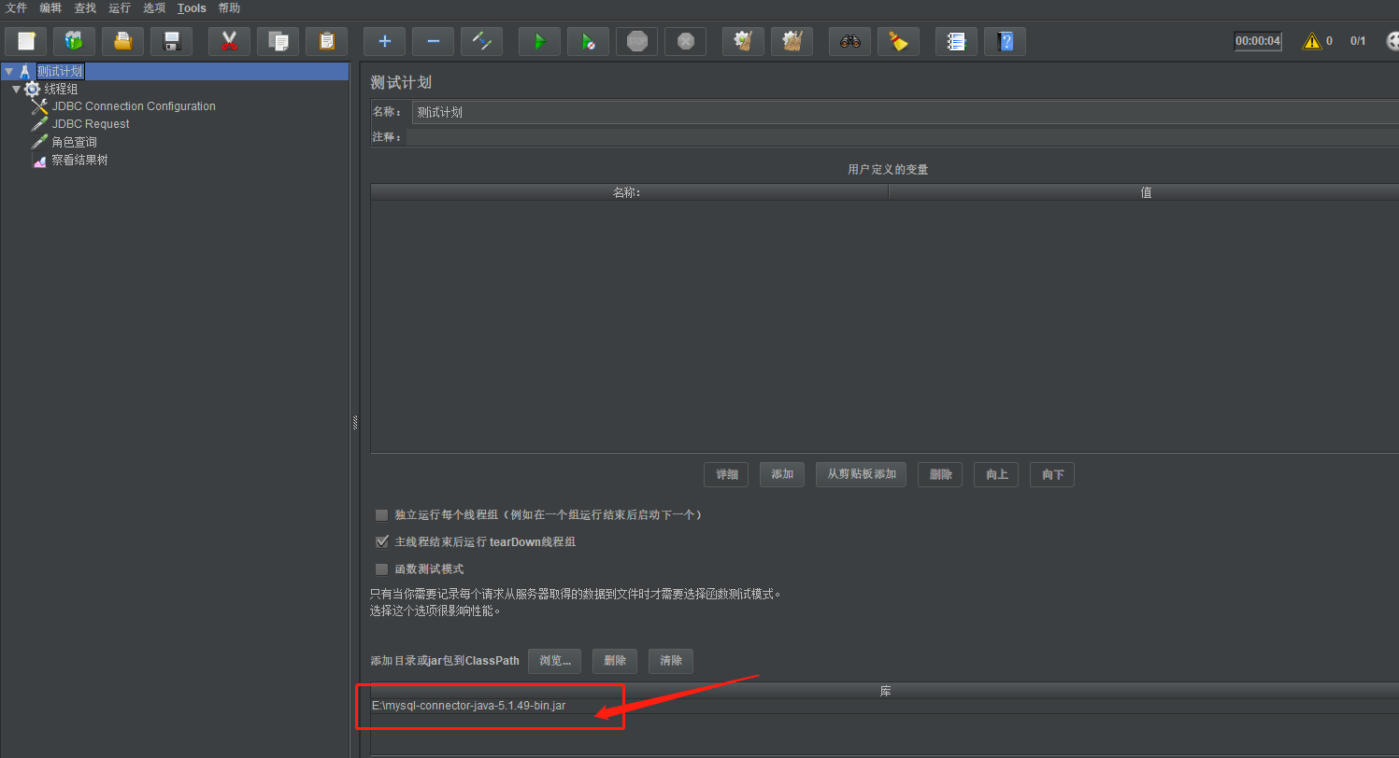1399x758 pixels.
Task: Focus the 名称 input field
Action: tap(905, 112)
